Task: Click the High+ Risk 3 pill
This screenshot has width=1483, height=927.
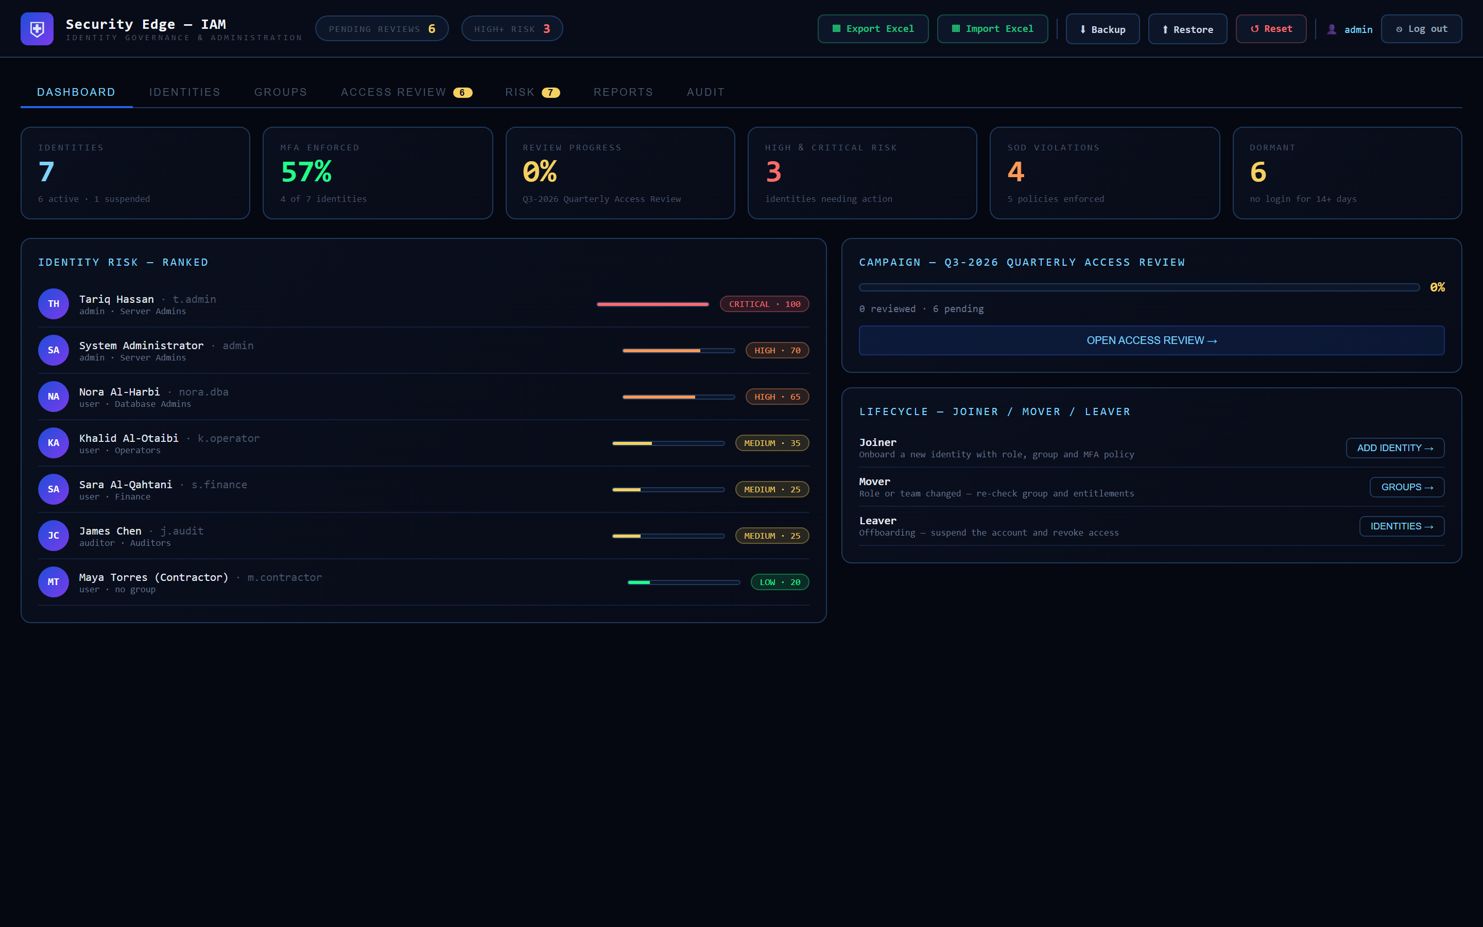Action: tap(512, 29)
